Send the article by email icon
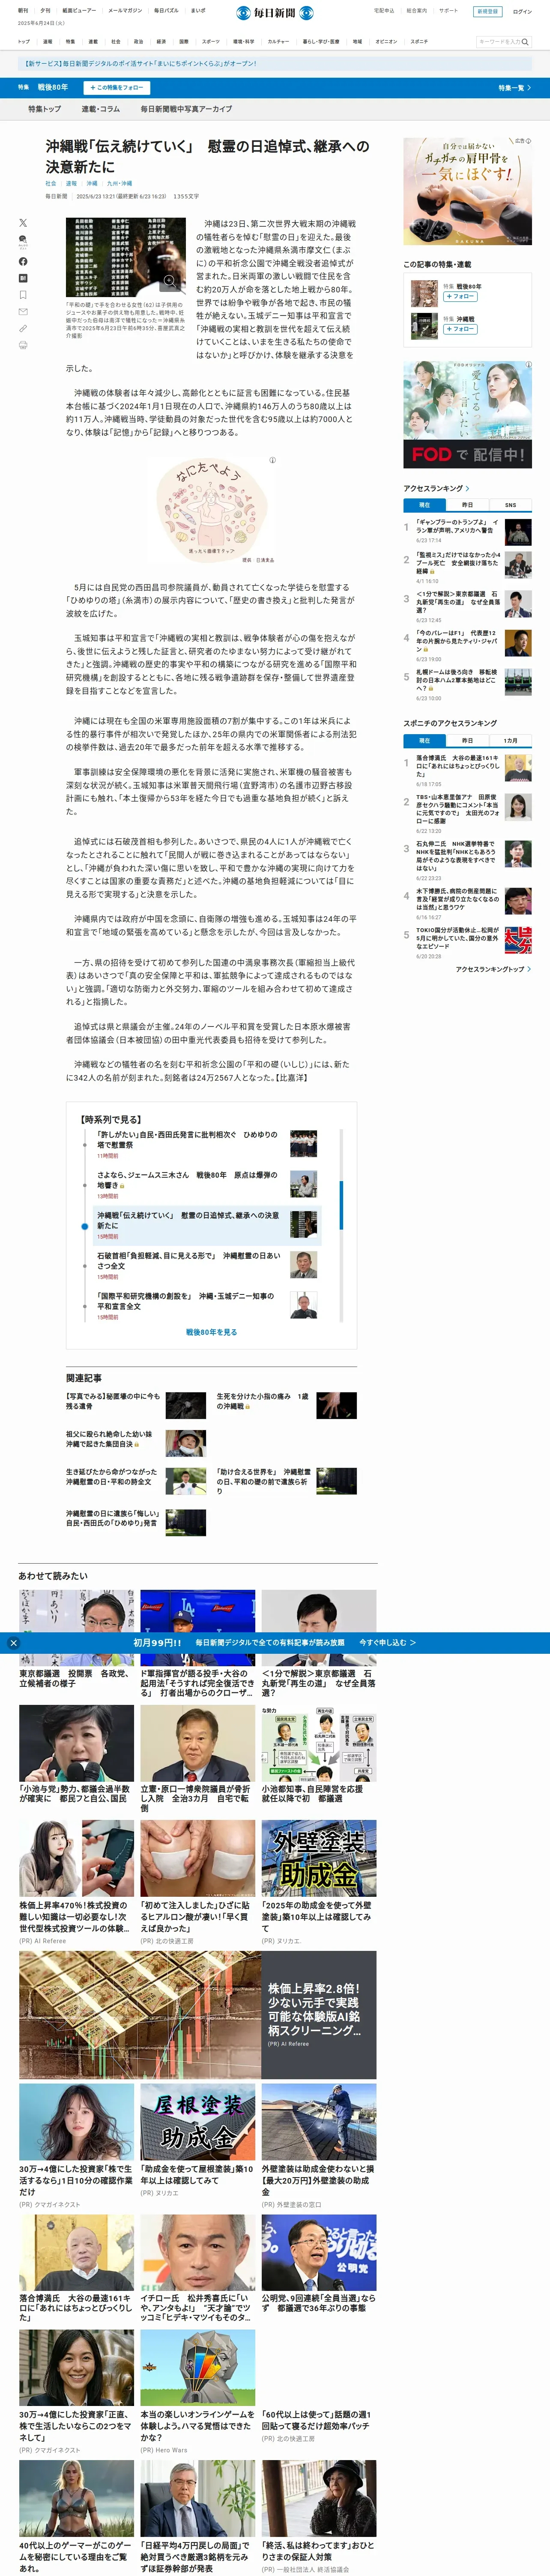Image resolution: width=550 pixels, height=2576 pixels. coord(23,312)
